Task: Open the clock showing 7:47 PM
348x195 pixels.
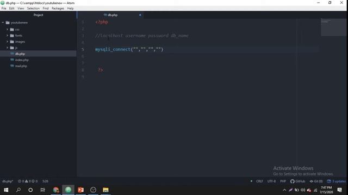Action: (x=326, y=190)
